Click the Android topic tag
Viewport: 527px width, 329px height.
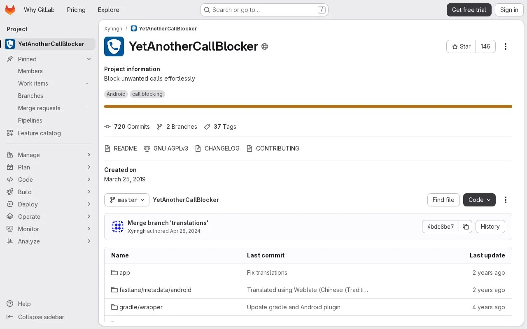pyautogui.click(x=116, y=94)
